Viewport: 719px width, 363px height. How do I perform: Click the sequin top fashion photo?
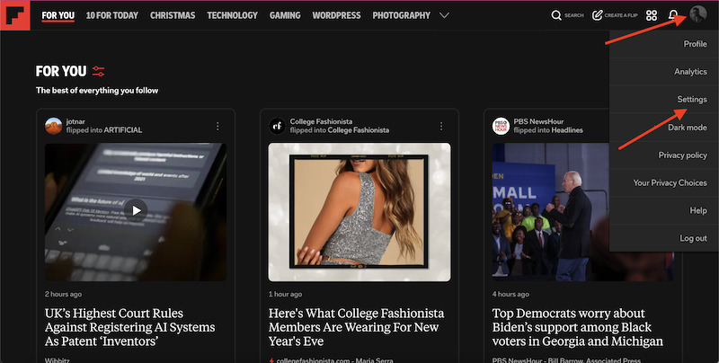pyautogui.click(x=359, y=212)
